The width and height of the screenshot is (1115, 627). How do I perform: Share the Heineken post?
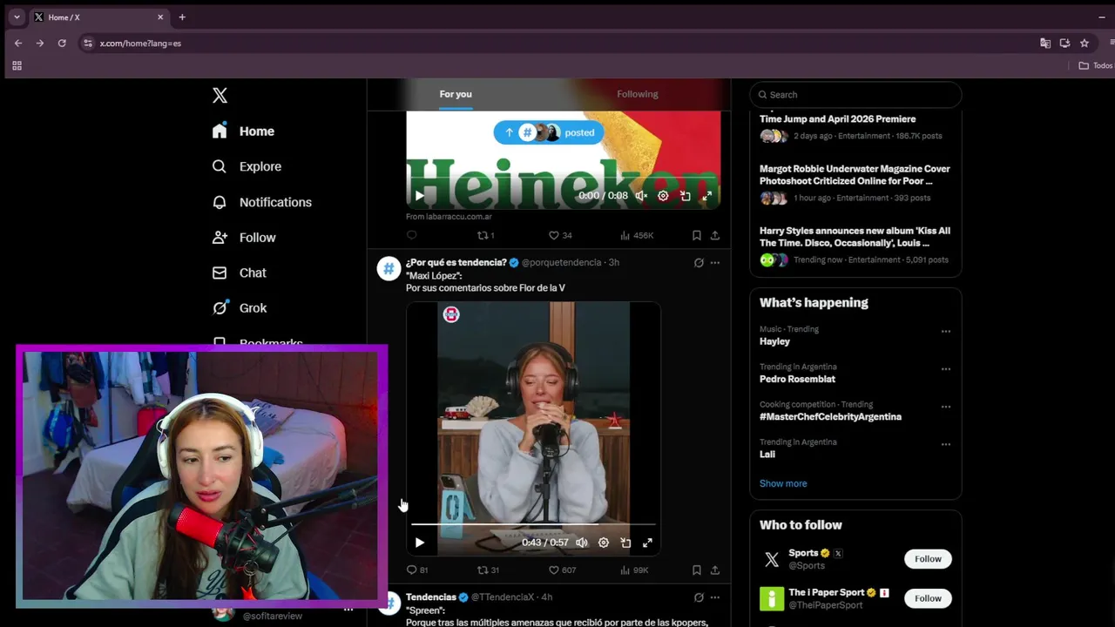click(715, 235)
